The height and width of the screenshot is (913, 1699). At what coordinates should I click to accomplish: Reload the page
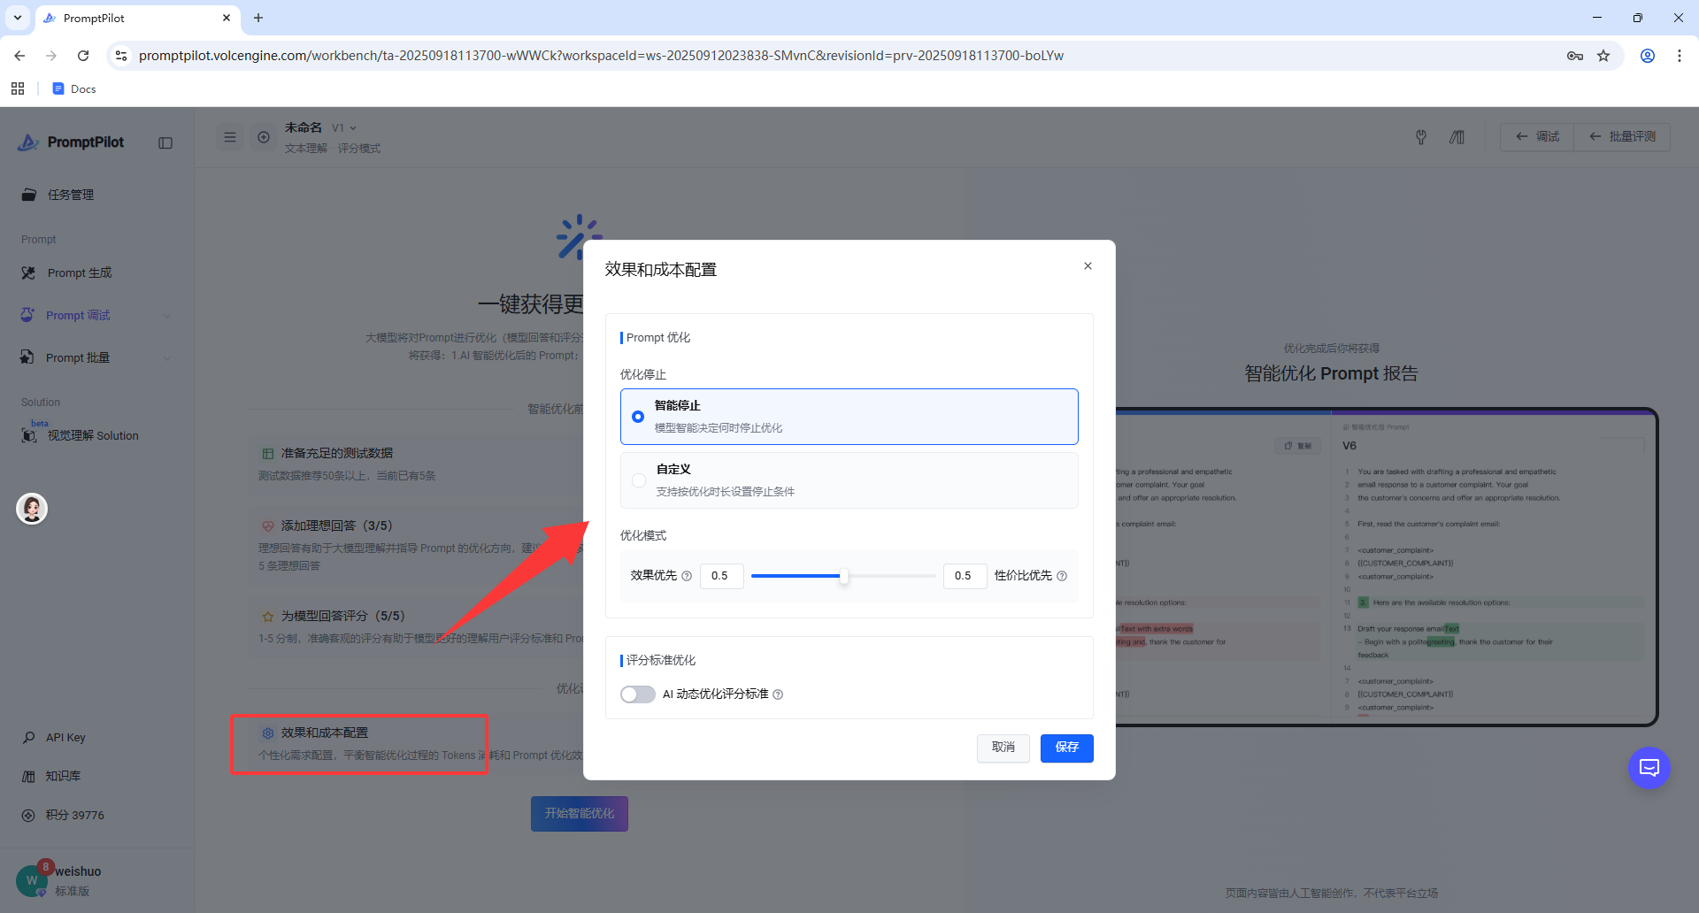[83, 56]
